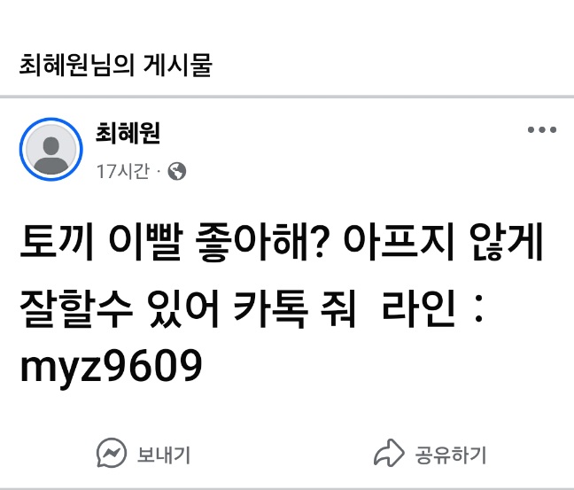The width and height of the screenshot is (574, 490).
Task: Tap the 공유하기 text label
Action: (451, 455)
